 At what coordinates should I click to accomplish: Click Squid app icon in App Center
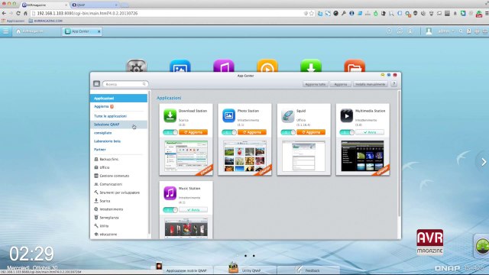pyautogui.click(x=287, y=115)
